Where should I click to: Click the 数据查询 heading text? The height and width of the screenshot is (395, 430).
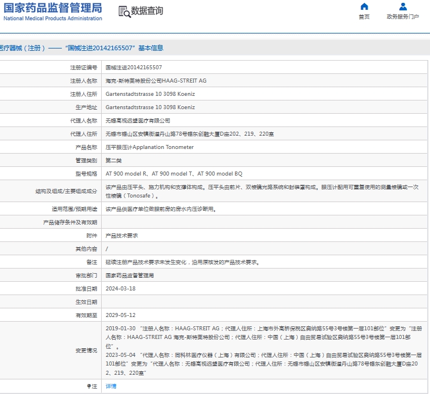[147, 11]
